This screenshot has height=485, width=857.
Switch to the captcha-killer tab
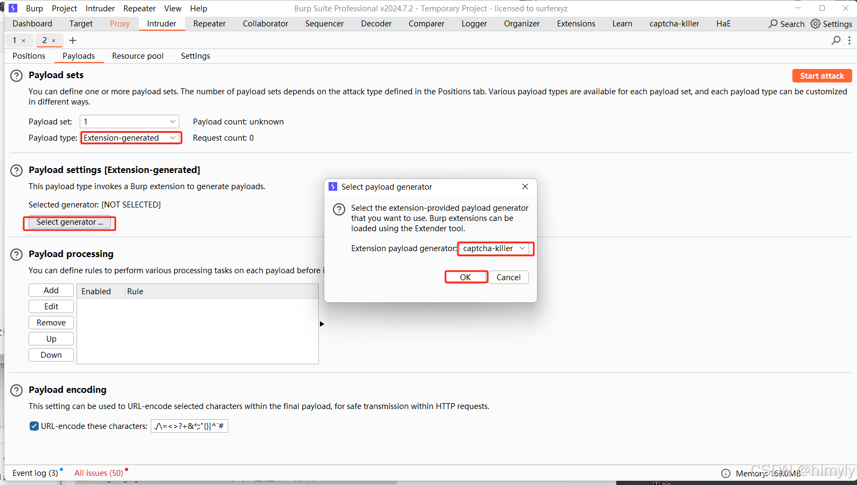674,24
